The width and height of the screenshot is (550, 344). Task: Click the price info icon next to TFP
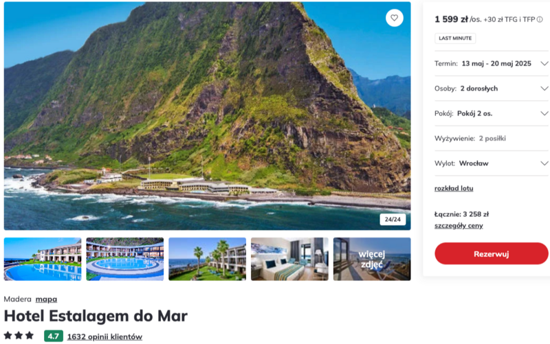pos(540,20)
